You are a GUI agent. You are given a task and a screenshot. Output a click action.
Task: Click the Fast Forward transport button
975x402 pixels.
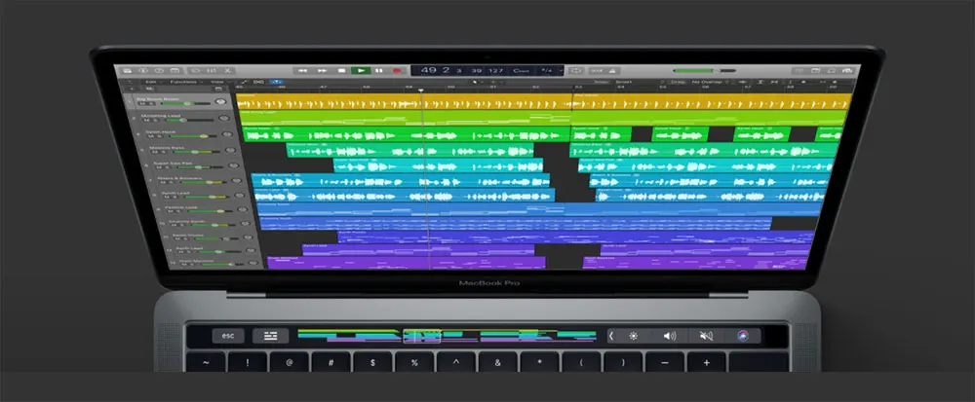point(322,71)
